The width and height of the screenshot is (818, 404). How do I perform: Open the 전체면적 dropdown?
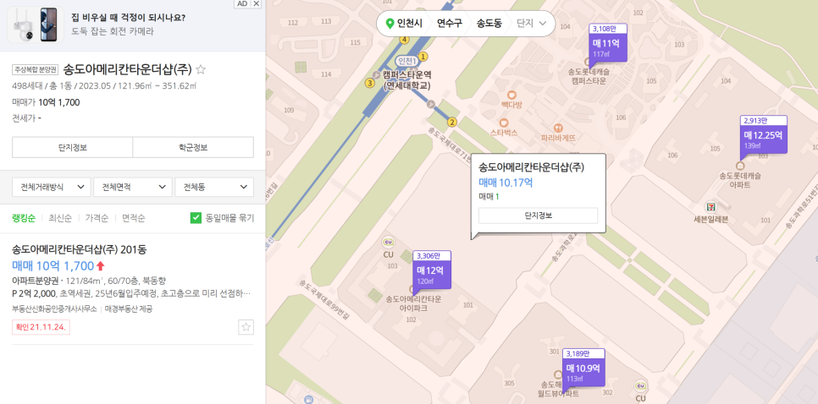pyautogui.click(x=132, y=187)
